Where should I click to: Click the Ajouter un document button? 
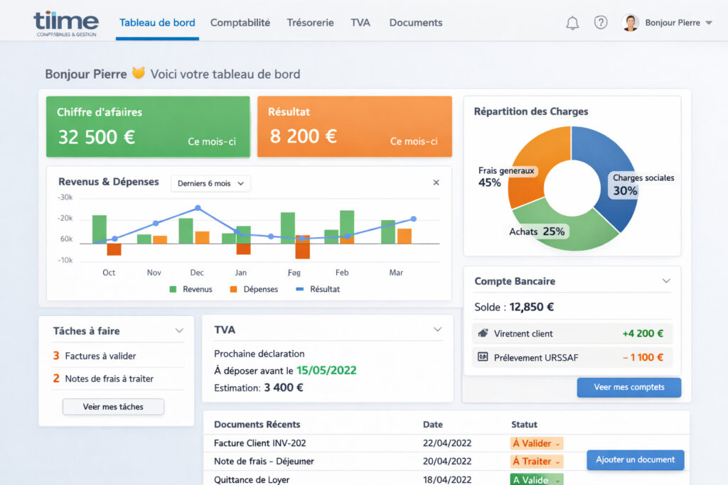(635, 459)
